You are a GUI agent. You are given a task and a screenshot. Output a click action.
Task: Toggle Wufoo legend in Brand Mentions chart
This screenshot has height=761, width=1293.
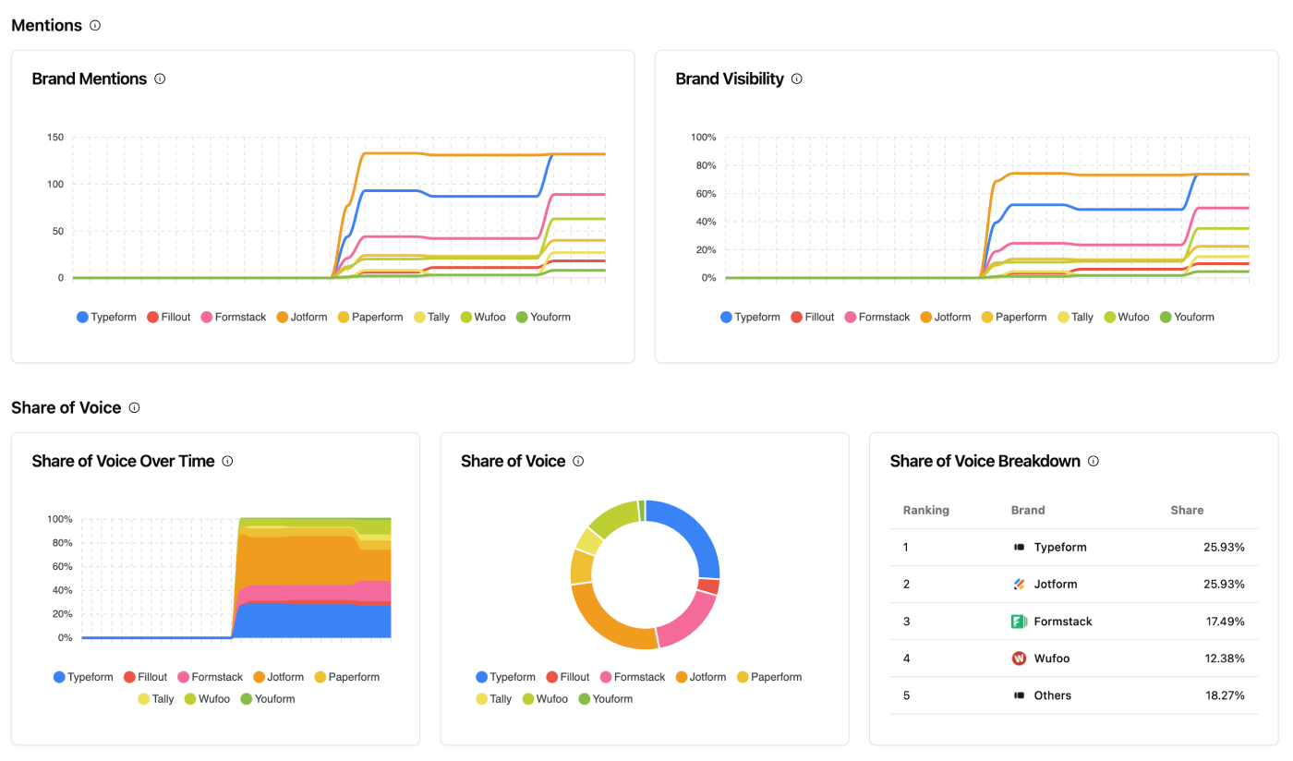483,318
